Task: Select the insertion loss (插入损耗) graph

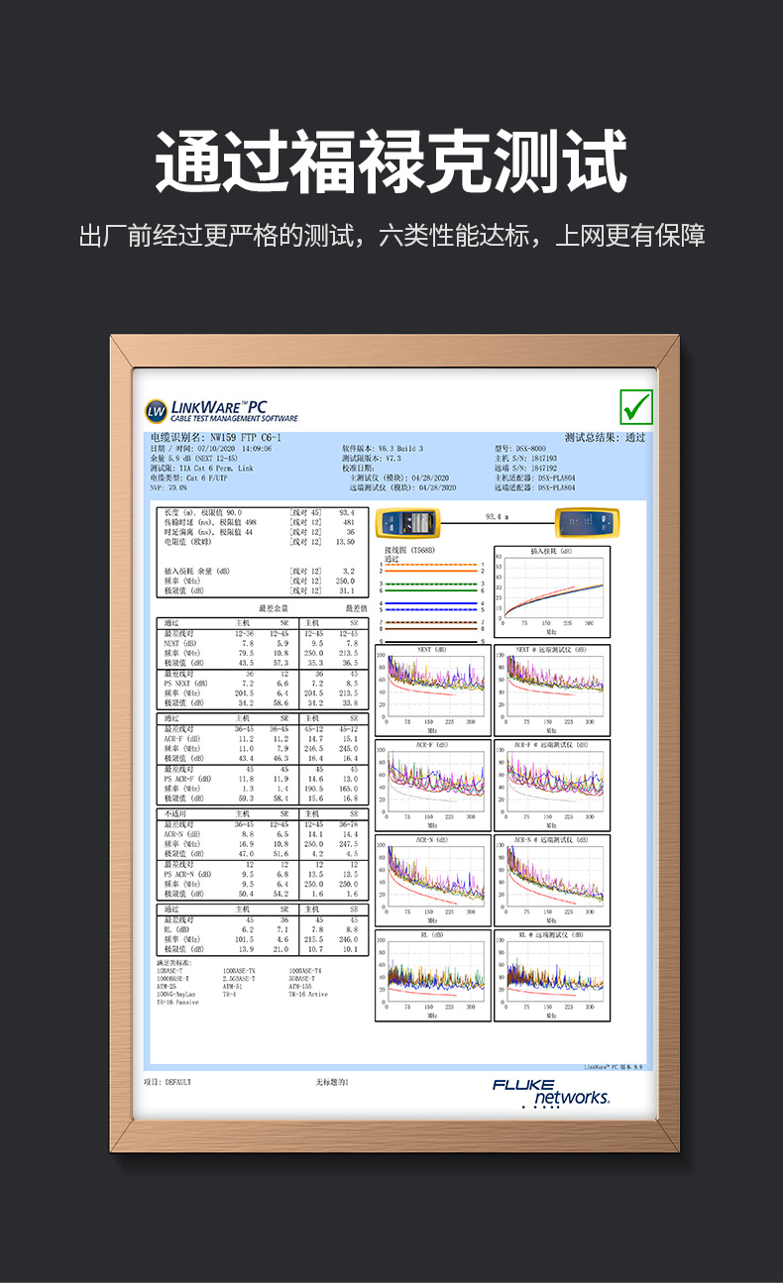Action: (x=551, y=590)
